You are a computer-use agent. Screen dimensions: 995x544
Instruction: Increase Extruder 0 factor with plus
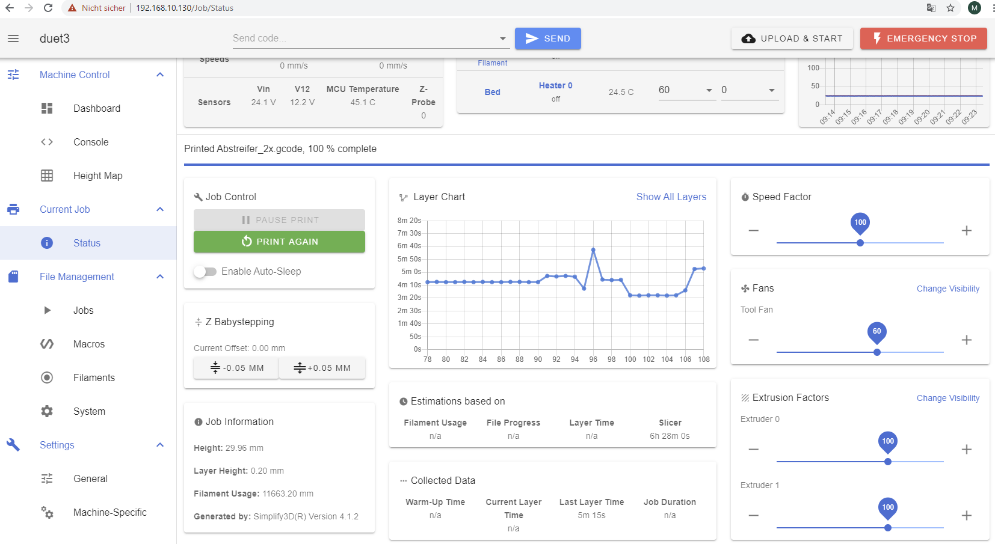coord(967,450)
